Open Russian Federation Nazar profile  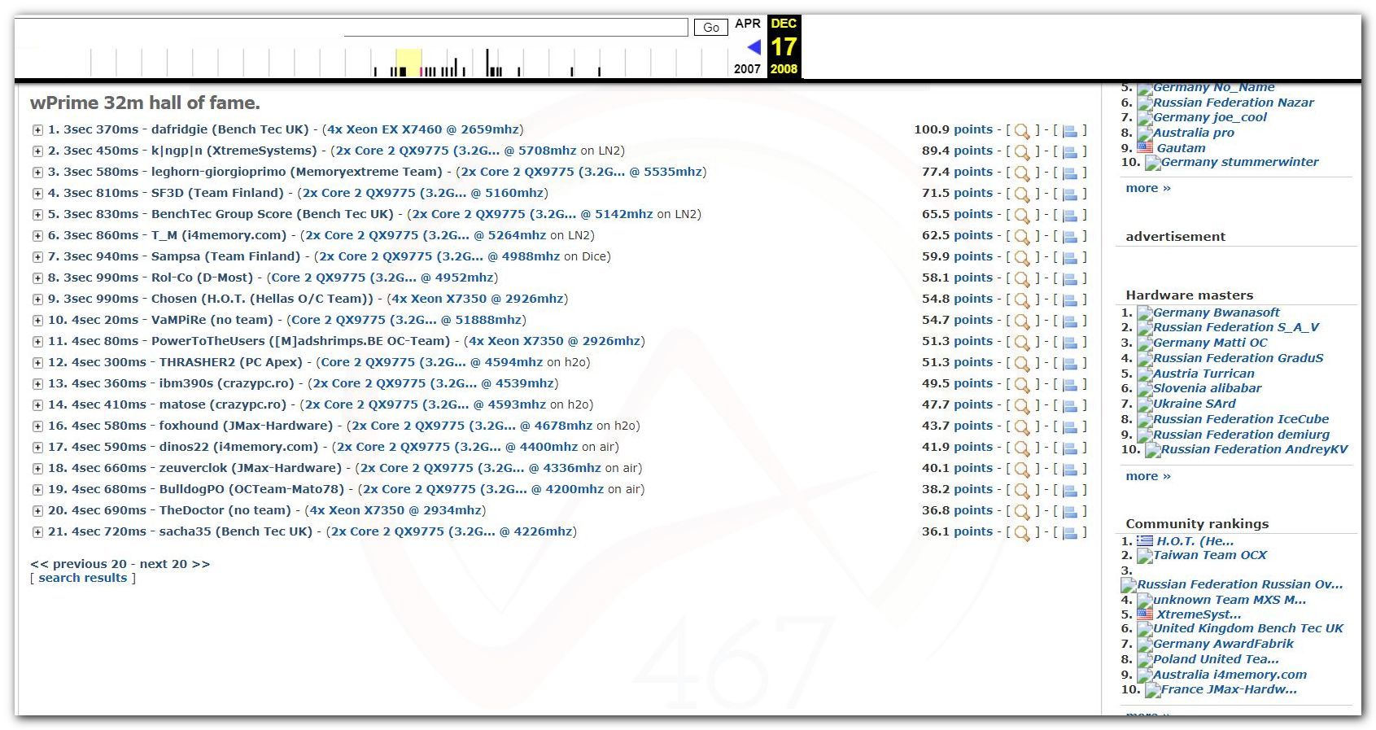pos(1233,103)
